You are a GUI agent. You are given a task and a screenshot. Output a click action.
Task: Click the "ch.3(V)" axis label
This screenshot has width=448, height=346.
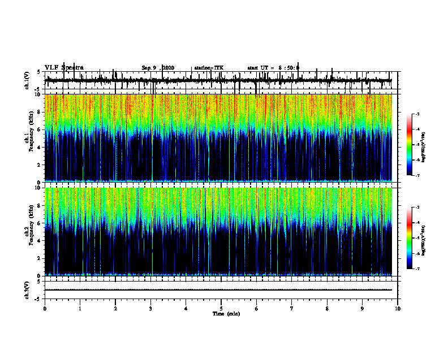[27, 290]
